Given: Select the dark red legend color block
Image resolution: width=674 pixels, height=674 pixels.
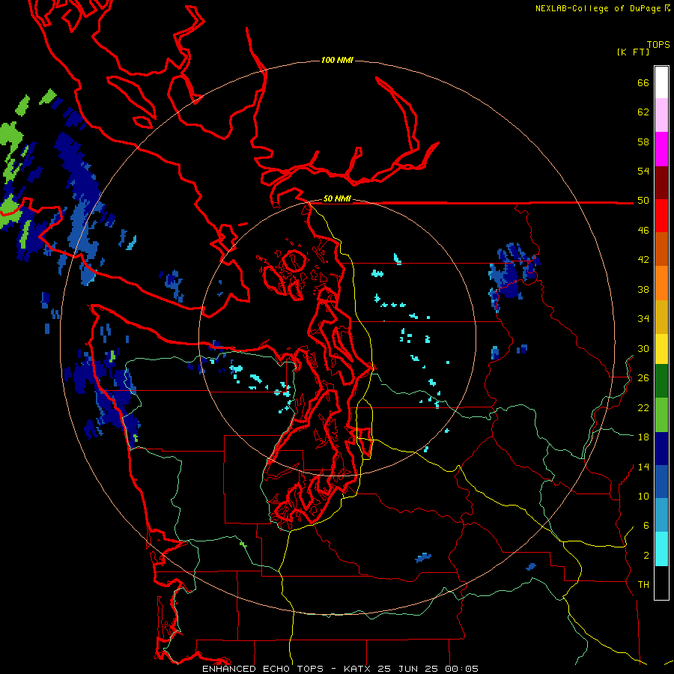Looking at the screenshot, I should pos(661,183).
